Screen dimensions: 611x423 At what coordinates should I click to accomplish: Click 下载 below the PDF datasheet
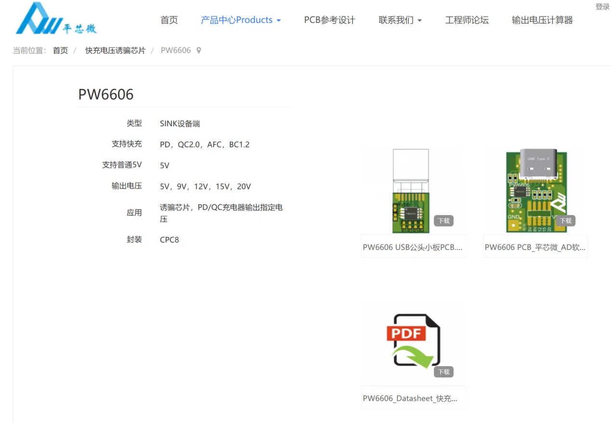pyautogui.click(x=443, y=371)
